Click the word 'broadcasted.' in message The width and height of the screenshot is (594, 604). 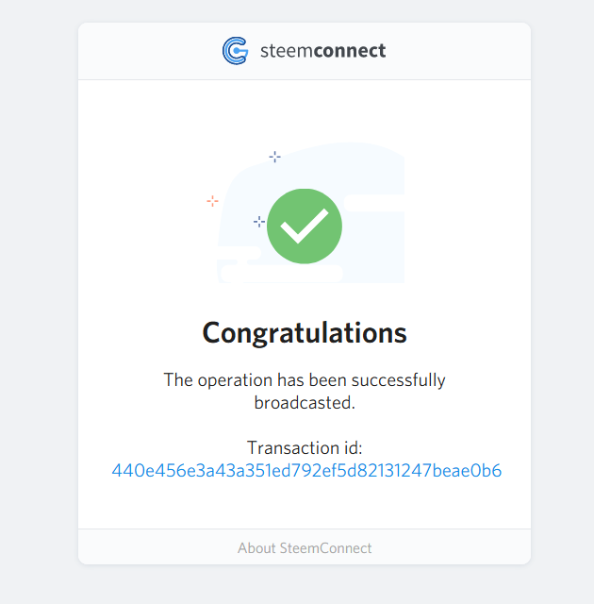coord(305,403)
